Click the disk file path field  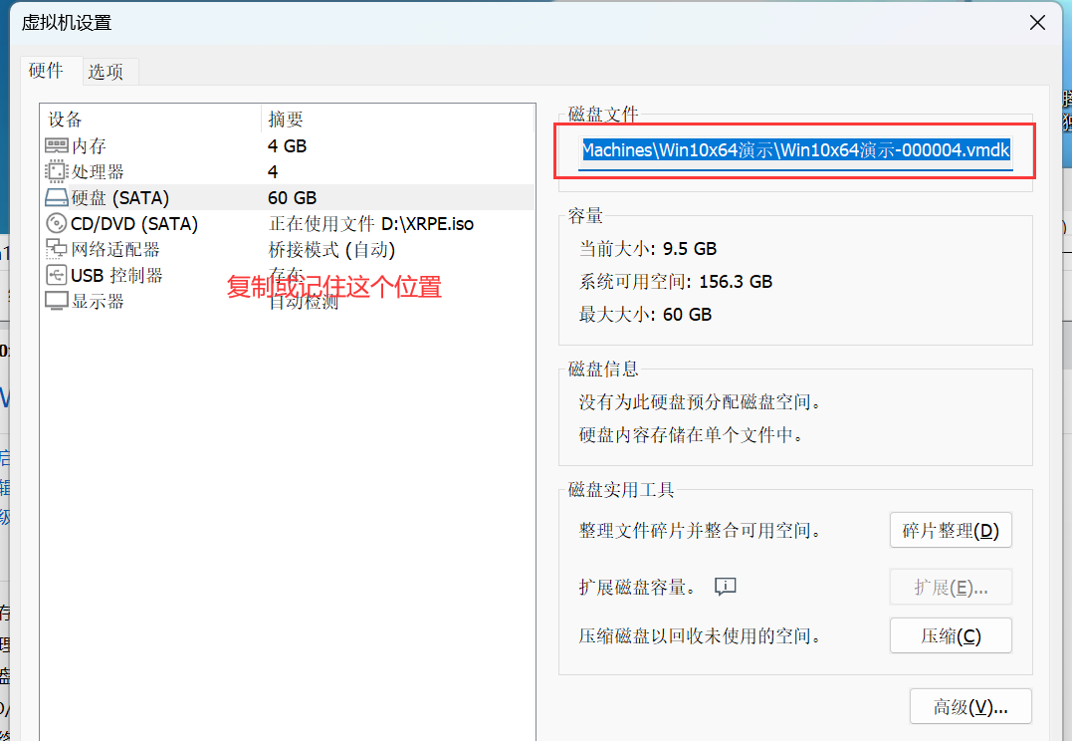pos(795,150)
